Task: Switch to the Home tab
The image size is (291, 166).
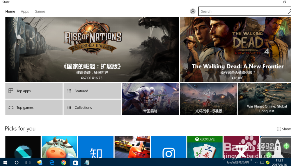Action: [10, 12]
